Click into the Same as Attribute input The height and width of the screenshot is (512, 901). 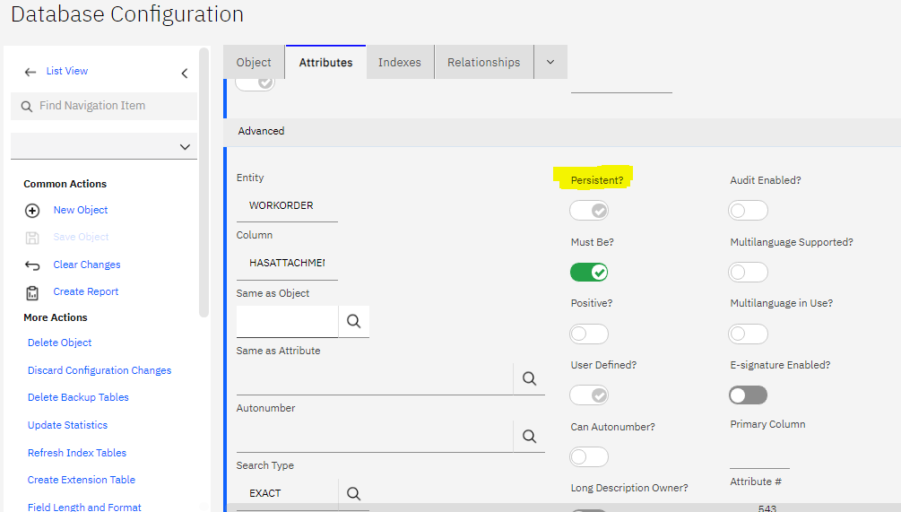click(375, 378)
